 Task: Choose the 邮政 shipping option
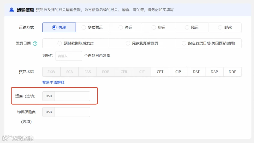225,28
